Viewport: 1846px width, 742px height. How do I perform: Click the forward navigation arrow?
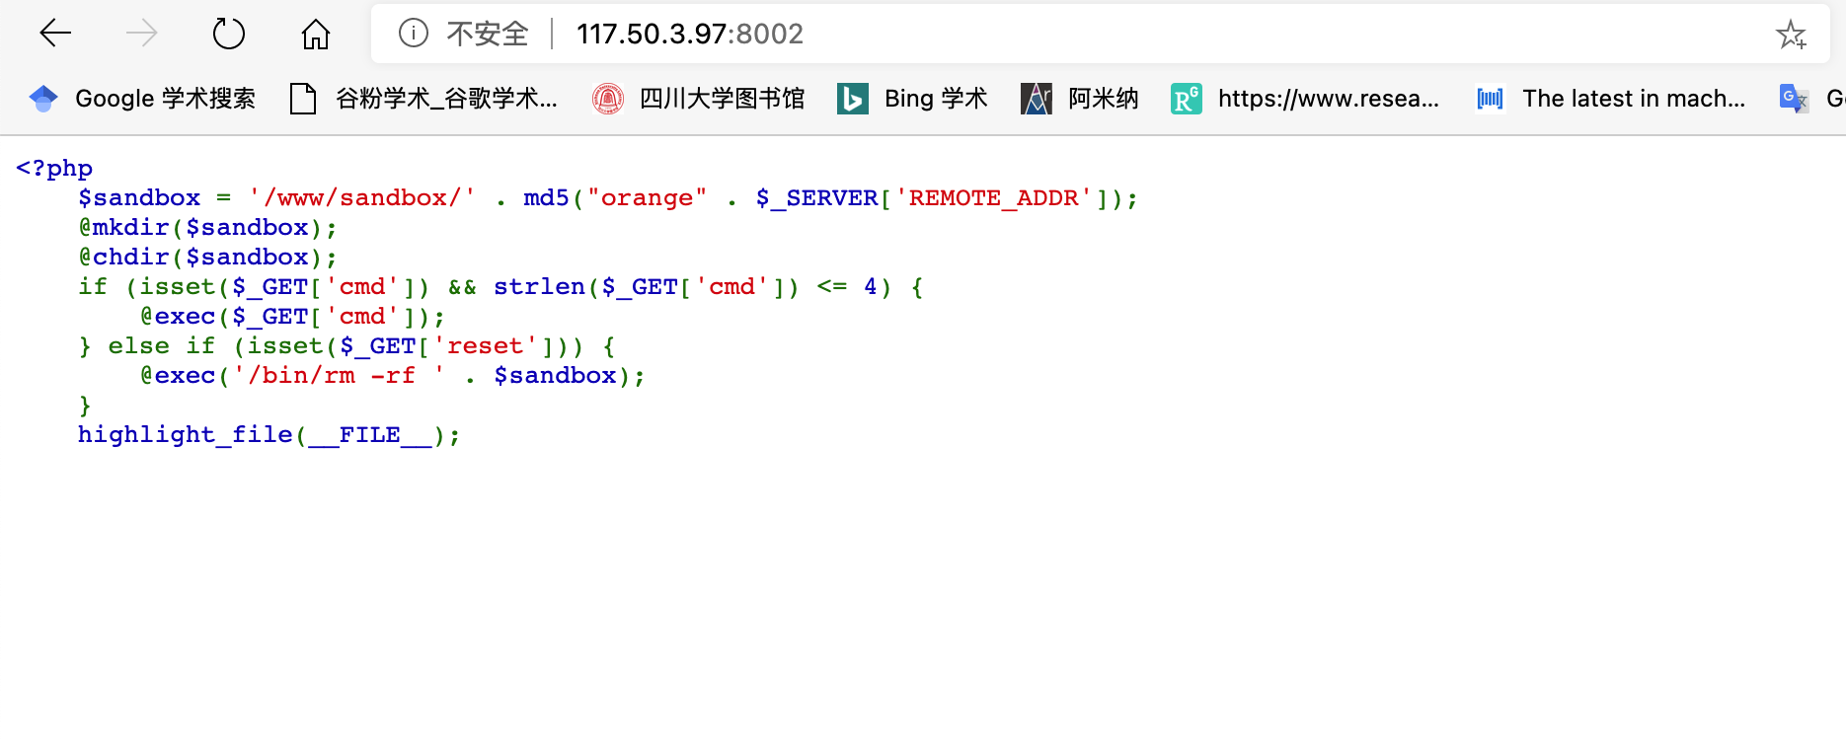tap(142, 34)
